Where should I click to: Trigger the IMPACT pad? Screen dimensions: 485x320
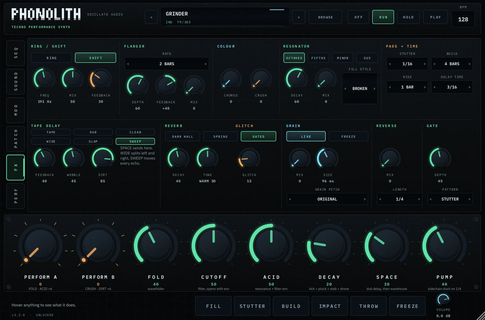[x=330, y=306]
